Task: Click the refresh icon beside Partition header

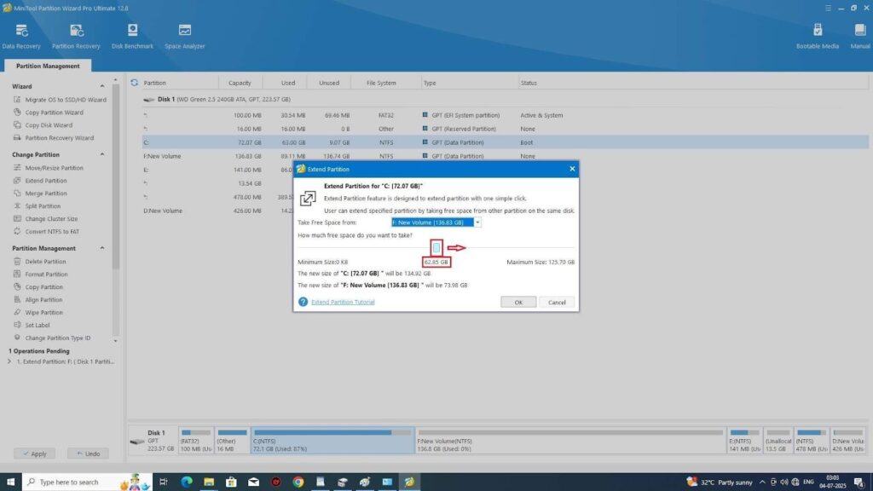Action: 135,83
